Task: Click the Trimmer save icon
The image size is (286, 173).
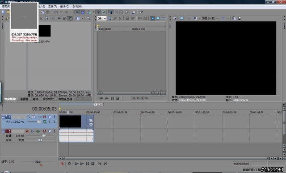Action: (127, 18)
